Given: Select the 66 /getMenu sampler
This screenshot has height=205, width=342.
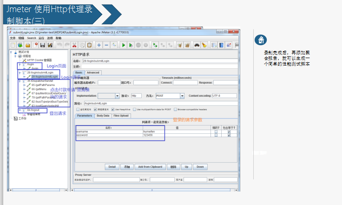Looking at the screenshot, I should [x=39, y=89].
